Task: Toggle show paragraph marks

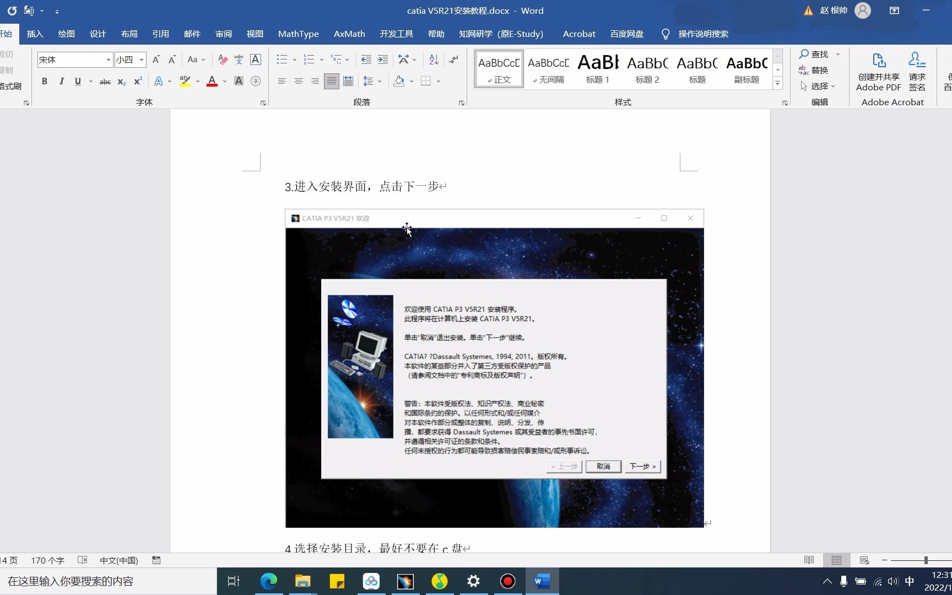Action: coord(454,59)
